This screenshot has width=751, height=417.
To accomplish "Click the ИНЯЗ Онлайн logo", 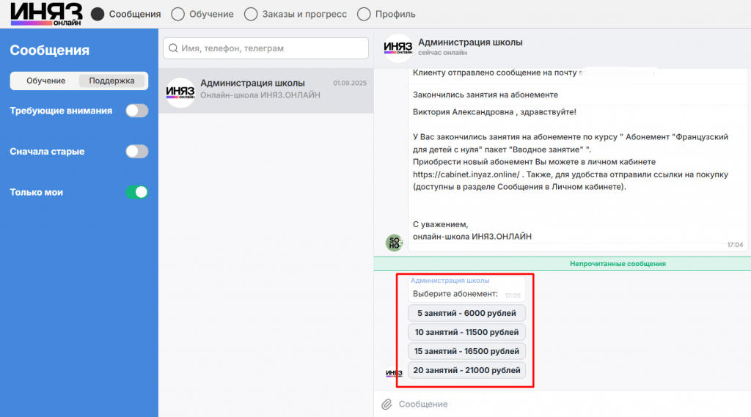I will (x=45, y=14).
